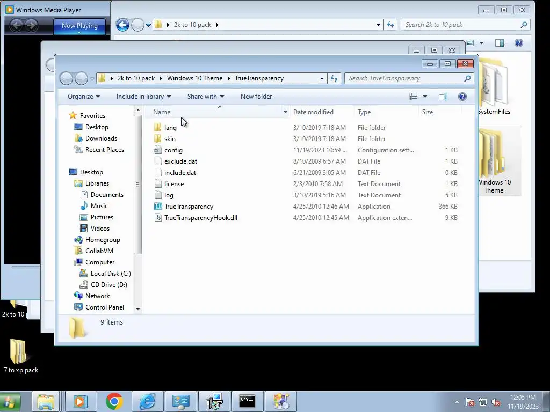Sort by Name column header

[162, 112]
